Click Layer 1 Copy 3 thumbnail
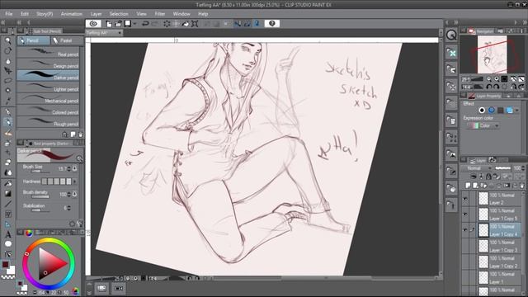The width and height of the screenshot is (528, 297). coord(483,246)
